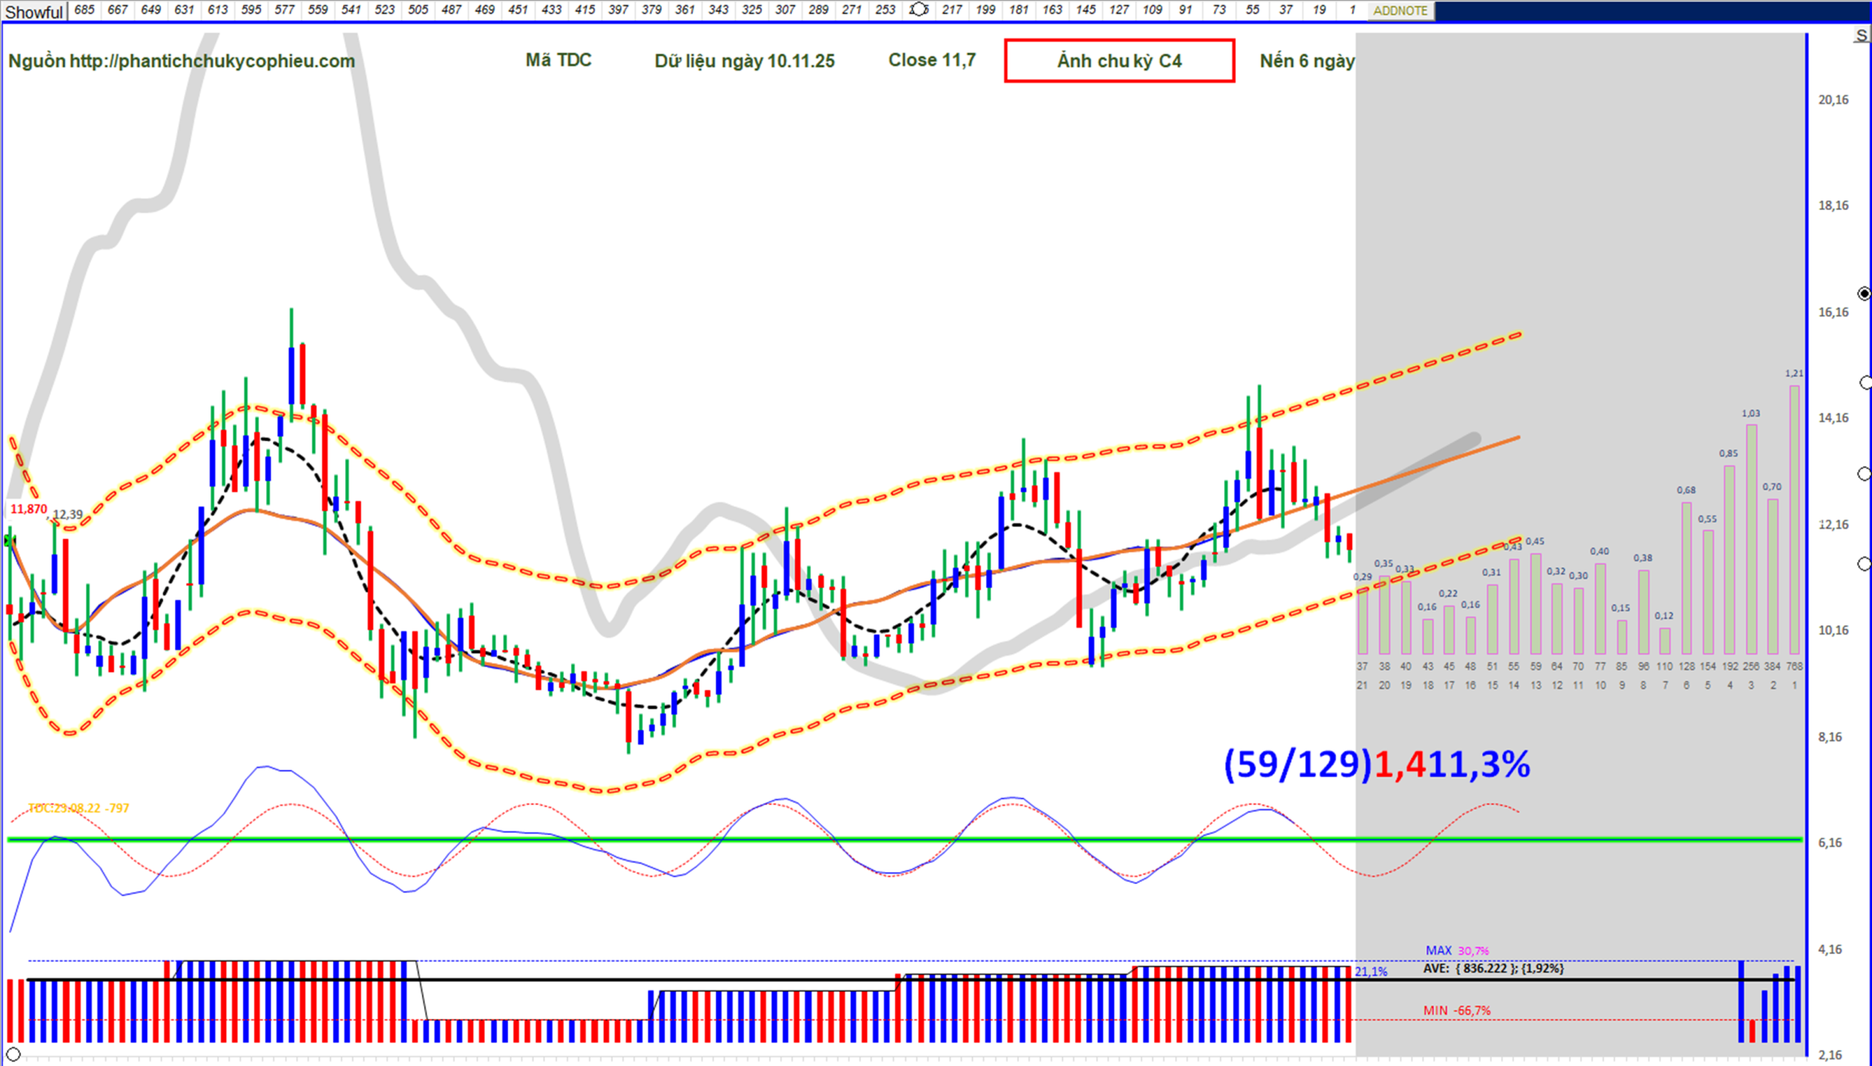Click the small S button at top right
The image size is (1872, 1066).
pyautogui.click(x=1861, y=35)
